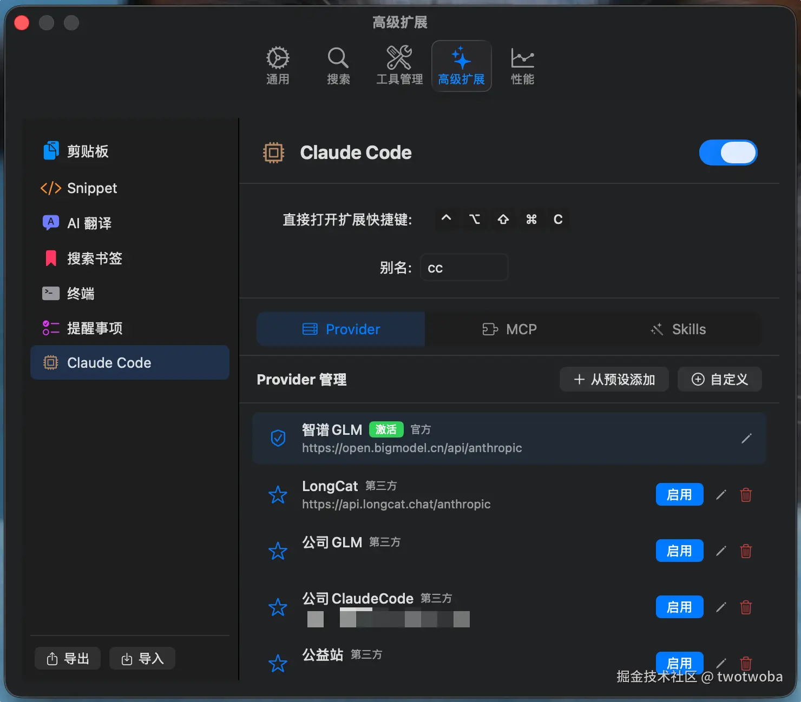Viewport: 801px width, 702px height.
Task: Open the 搜索 search settings tab
Action: pyautogui.click(x=338, y=66)
